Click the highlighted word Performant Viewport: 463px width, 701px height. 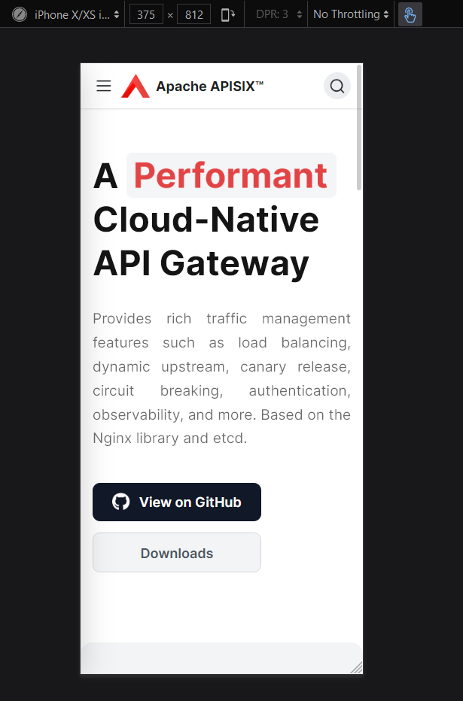(231, 175)
